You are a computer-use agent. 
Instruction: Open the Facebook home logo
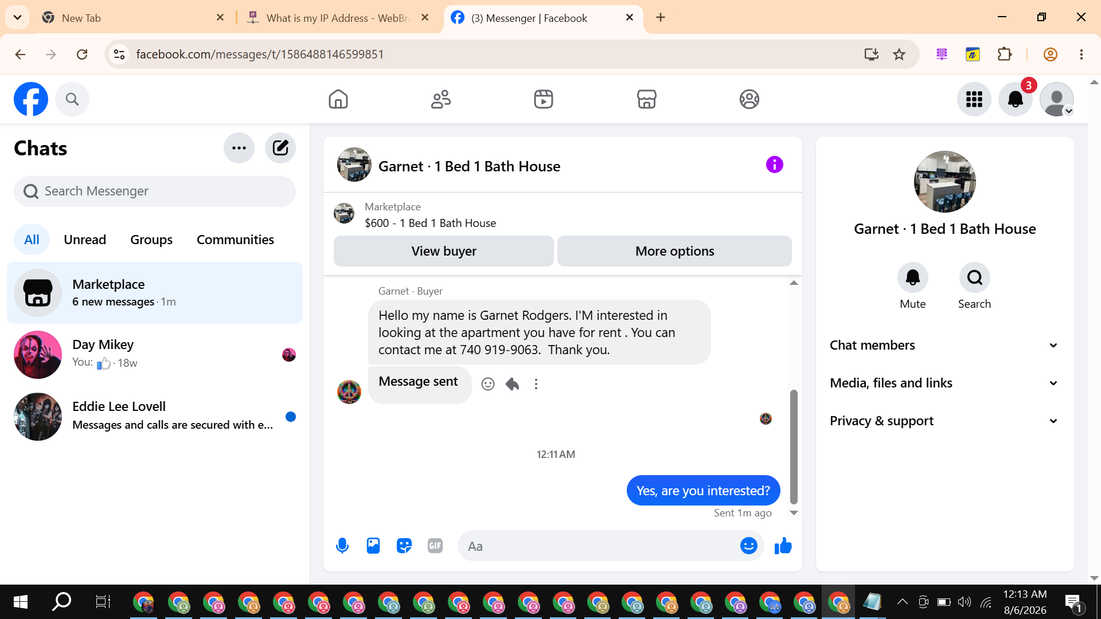coord(31,99)
